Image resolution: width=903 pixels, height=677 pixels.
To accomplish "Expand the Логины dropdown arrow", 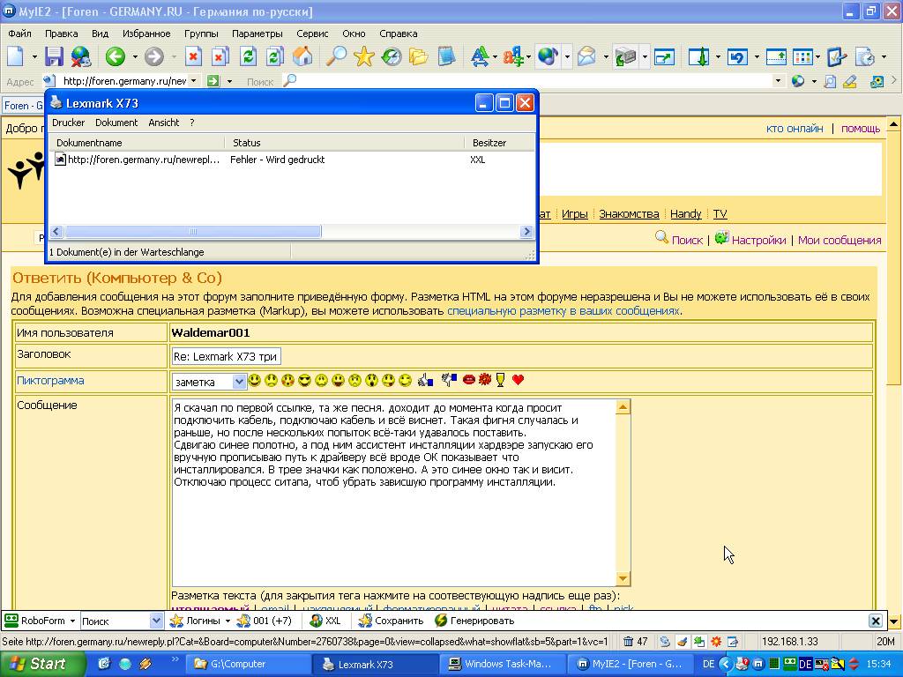I will [x=228, y=621].
